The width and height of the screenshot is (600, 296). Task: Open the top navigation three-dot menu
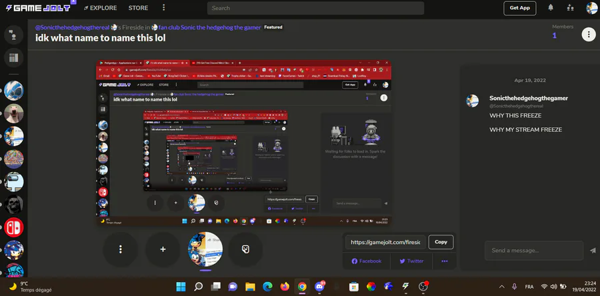(164, 7)
